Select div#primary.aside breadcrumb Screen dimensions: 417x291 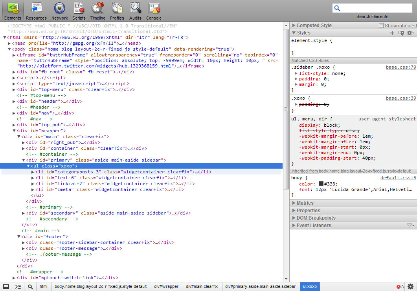[260, 287]
